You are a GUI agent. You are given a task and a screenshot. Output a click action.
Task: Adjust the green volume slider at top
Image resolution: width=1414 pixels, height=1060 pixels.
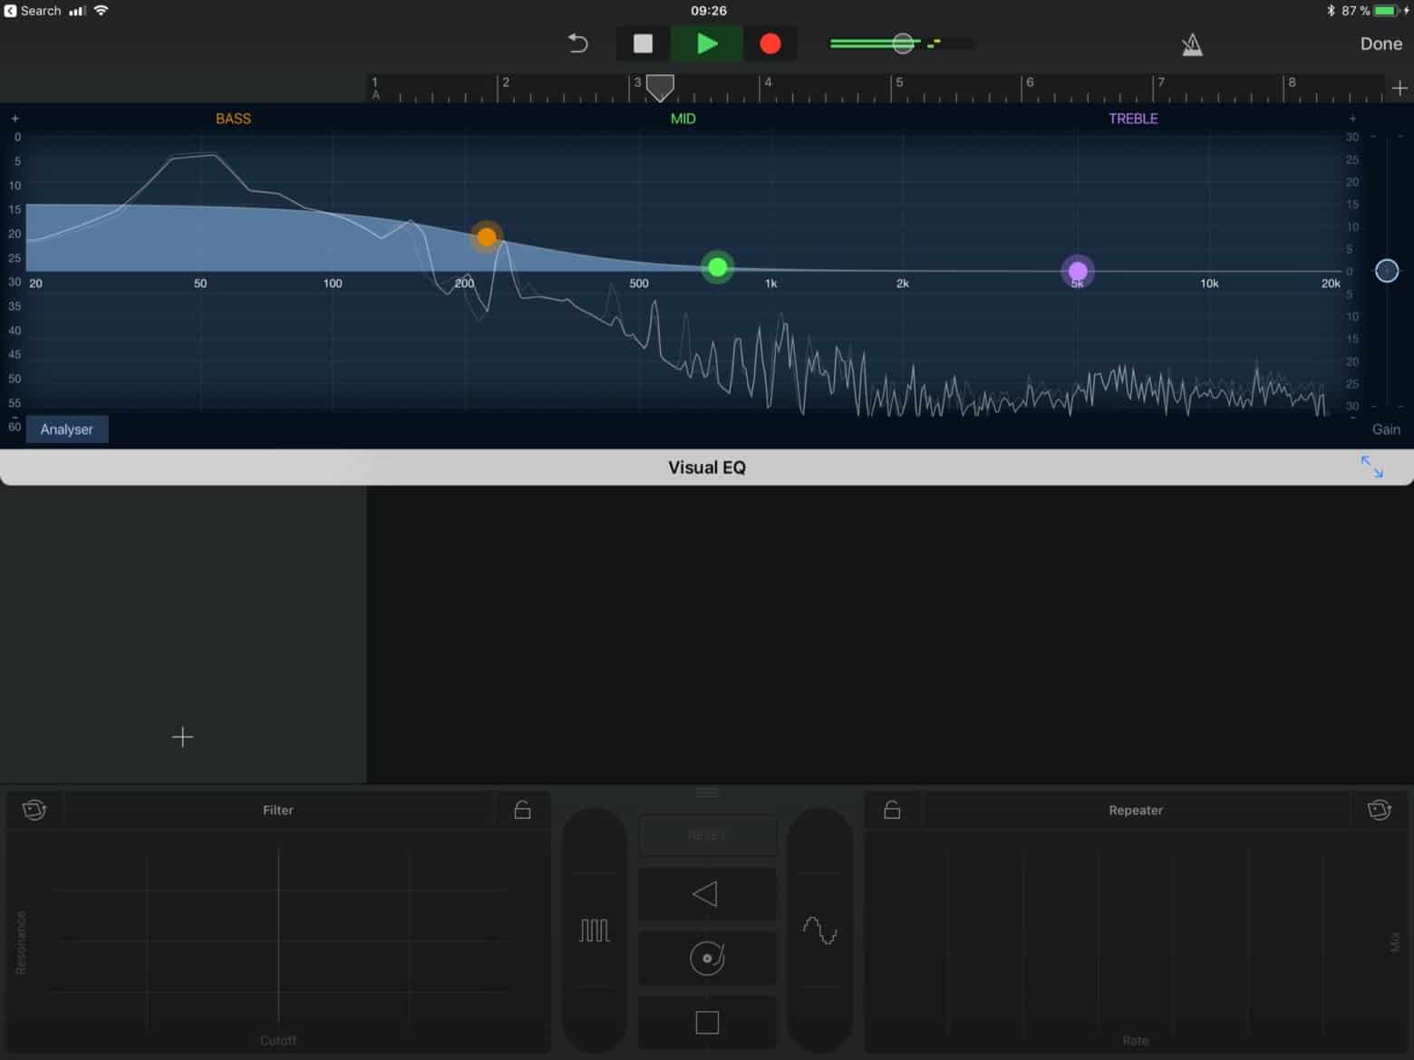[x=902, y=43]
